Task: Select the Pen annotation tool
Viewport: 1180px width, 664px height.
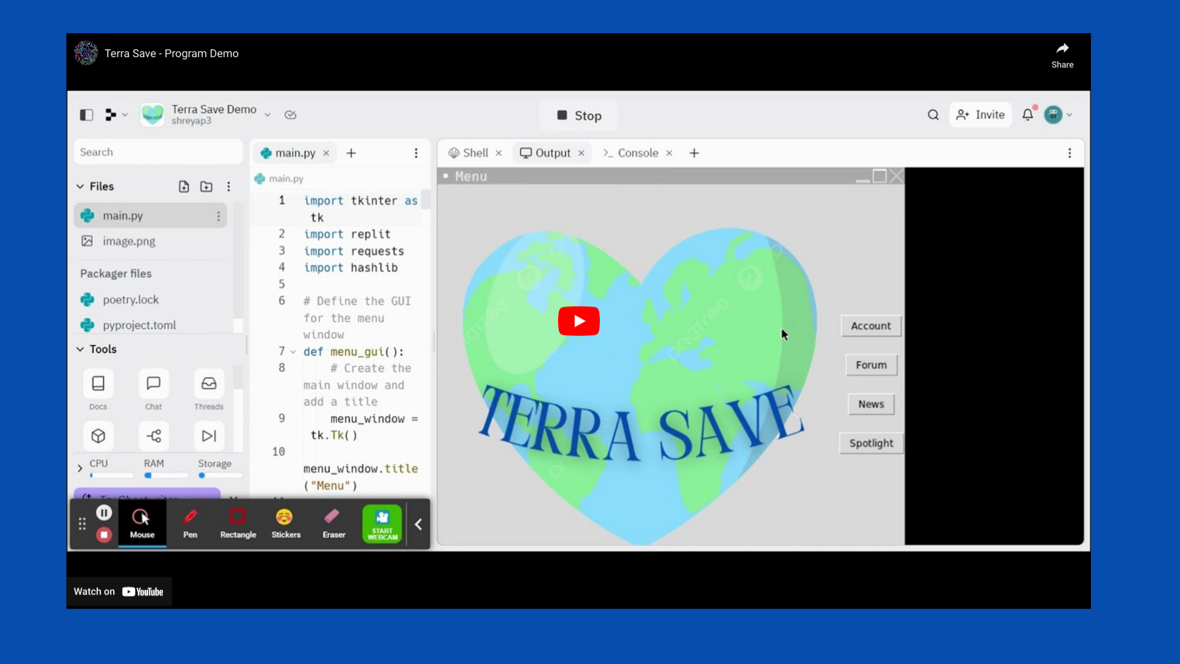Action: [190, 524]
